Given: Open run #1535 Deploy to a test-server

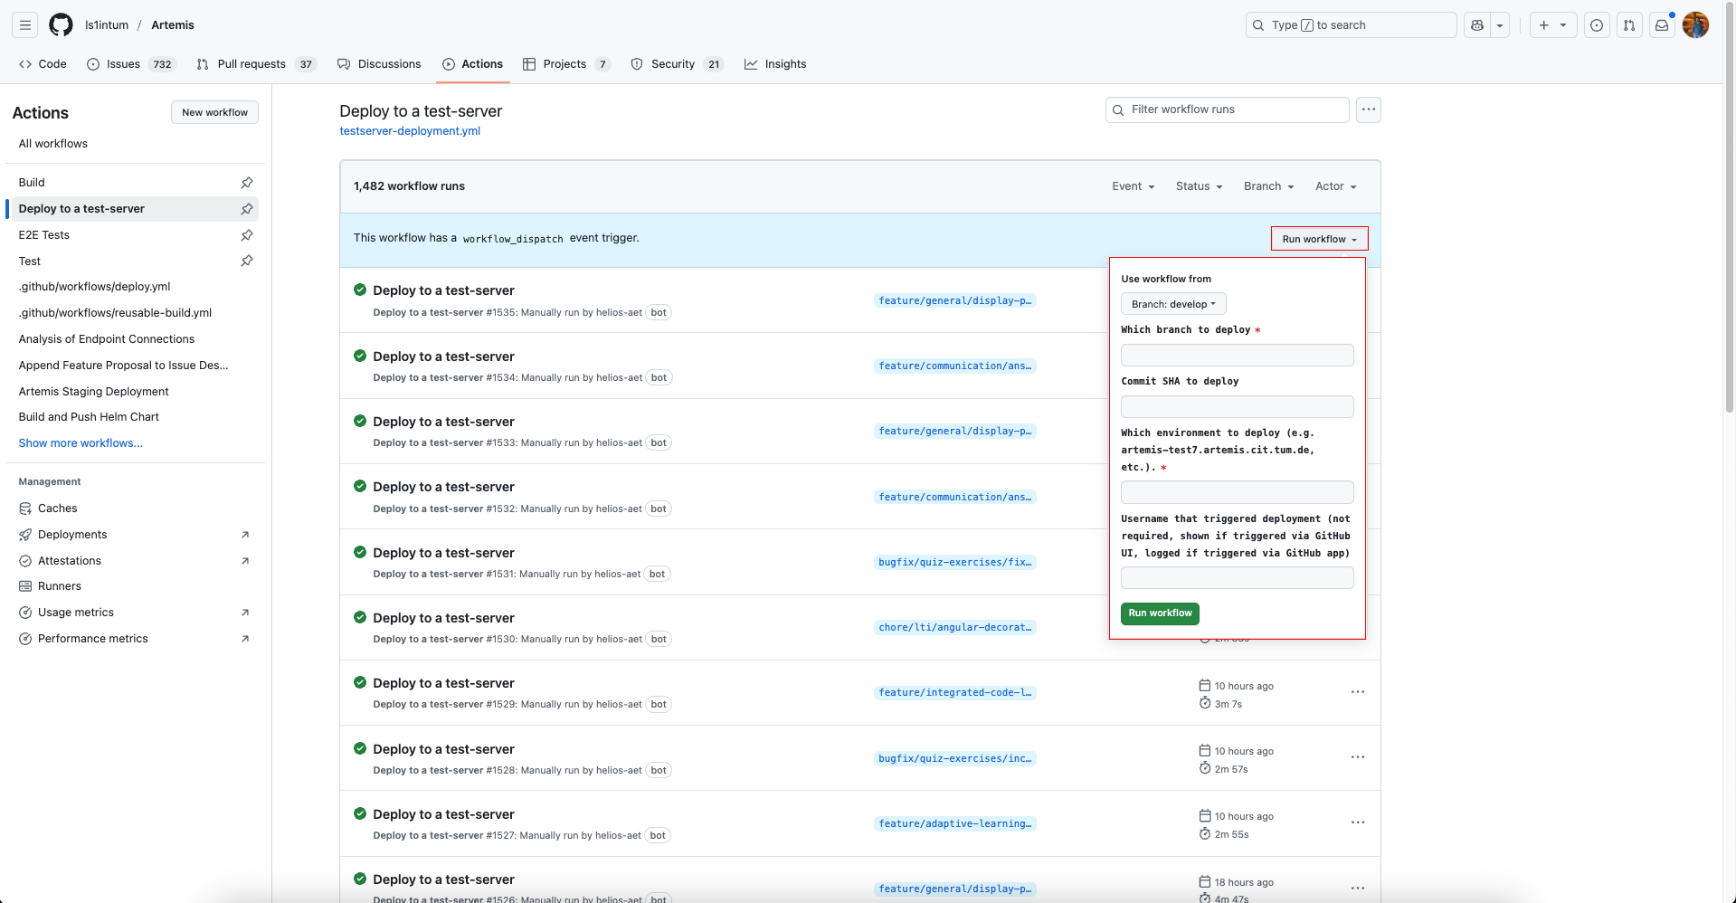Looking at the screenshot, I should pos(443,290).
